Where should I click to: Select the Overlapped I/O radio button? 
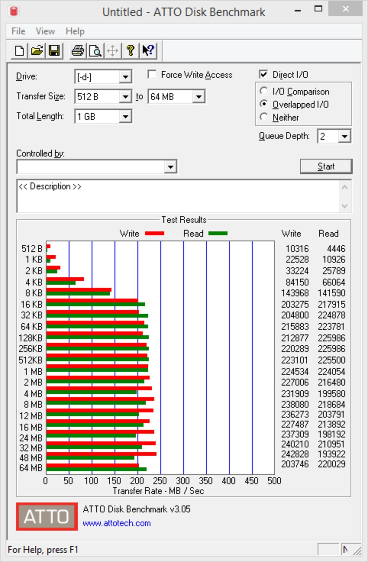(264, 104)
